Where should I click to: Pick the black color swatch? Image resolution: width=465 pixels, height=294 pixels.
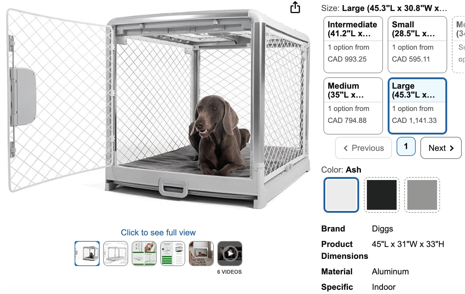(x=382, y=195)
